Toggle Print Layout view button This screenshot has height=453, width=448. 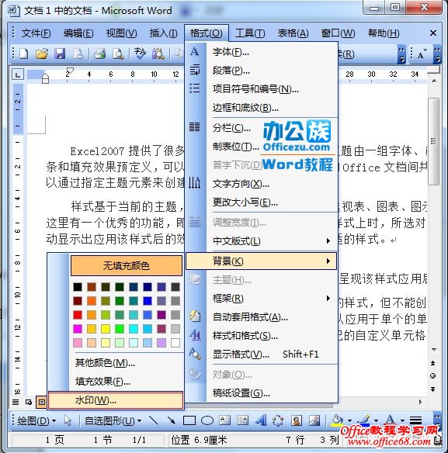coord(42,402)
